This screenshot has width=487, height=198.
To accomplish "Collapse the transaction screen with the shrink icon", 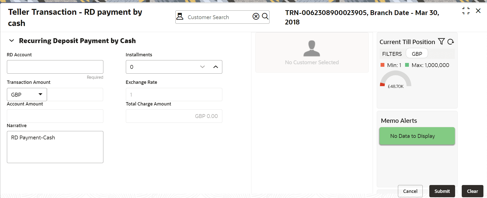I will (466, 11).
